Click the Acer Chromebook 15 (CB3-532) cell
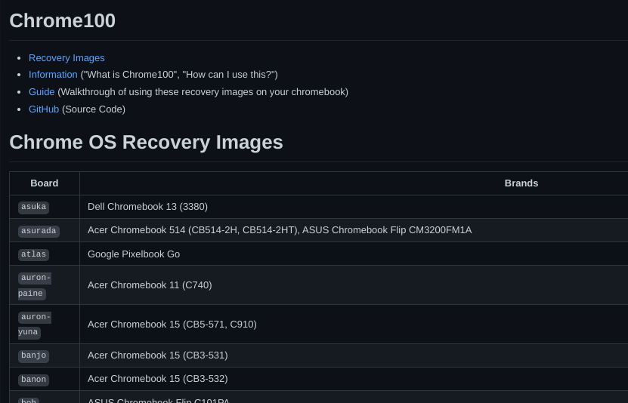The height and width of the screenshot is (403, 628). [157, 379]
